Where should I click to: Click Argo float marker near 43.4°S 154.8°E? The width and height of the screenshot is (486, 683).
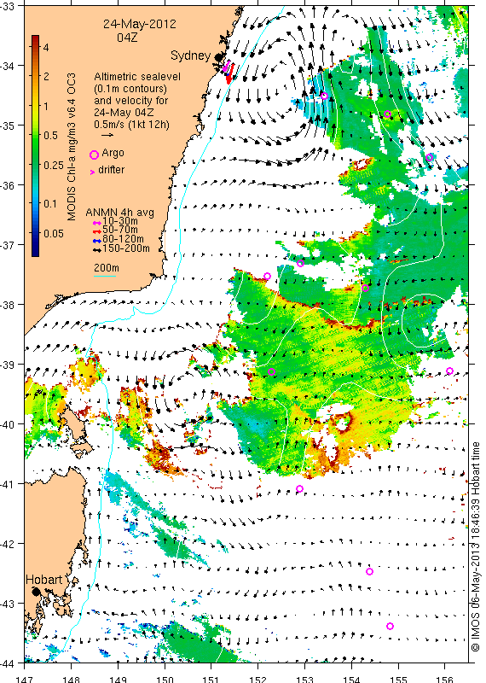[390, 627]
